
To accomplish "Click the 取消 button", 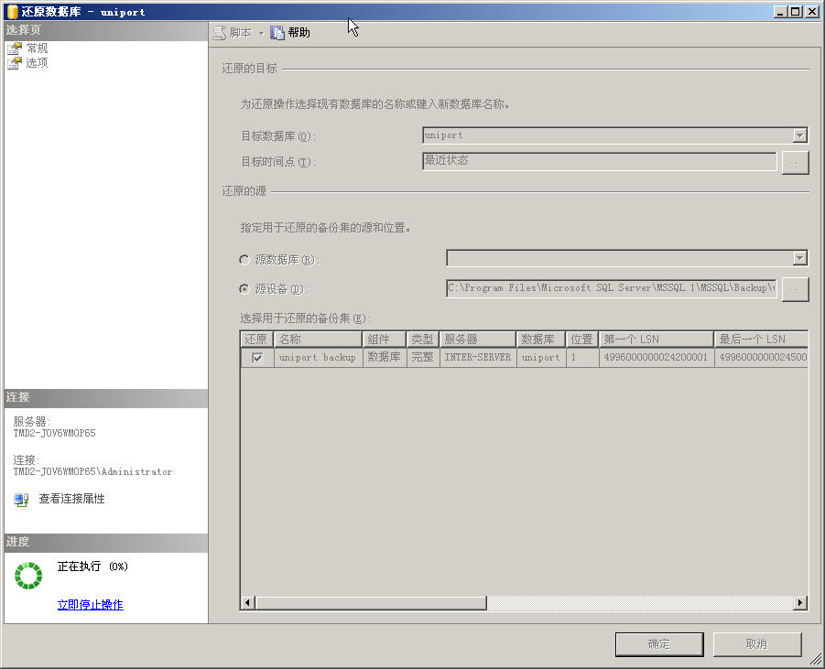I will click(756, 643).
